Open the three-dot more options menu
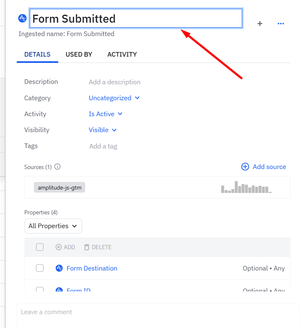 (281, 24)
